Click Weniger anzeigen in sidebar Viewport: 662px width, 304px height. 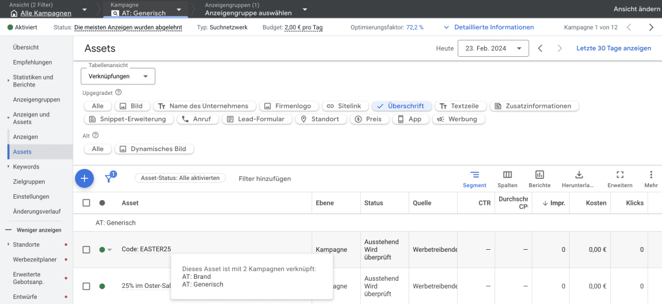click(x=39, y=230)
